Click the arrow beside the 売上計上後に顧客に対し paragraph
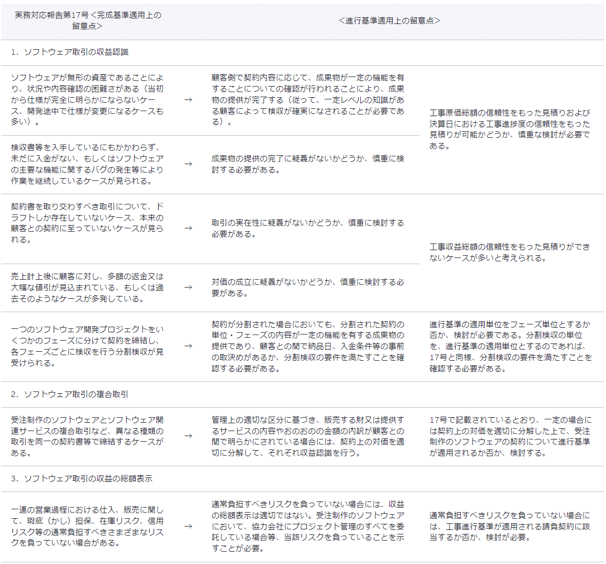This screenshot has width=606, height=564. (188, 288)
